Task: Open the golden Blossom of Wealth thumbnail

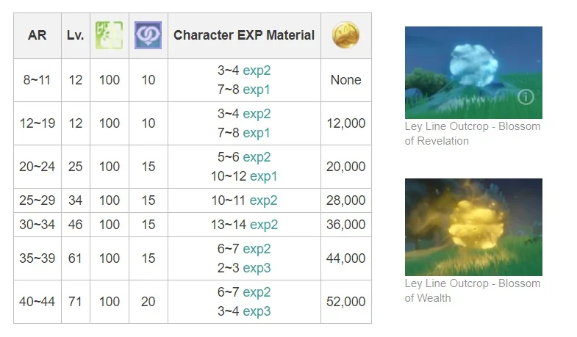Action: pyautogui.click(x=473, y=227)
